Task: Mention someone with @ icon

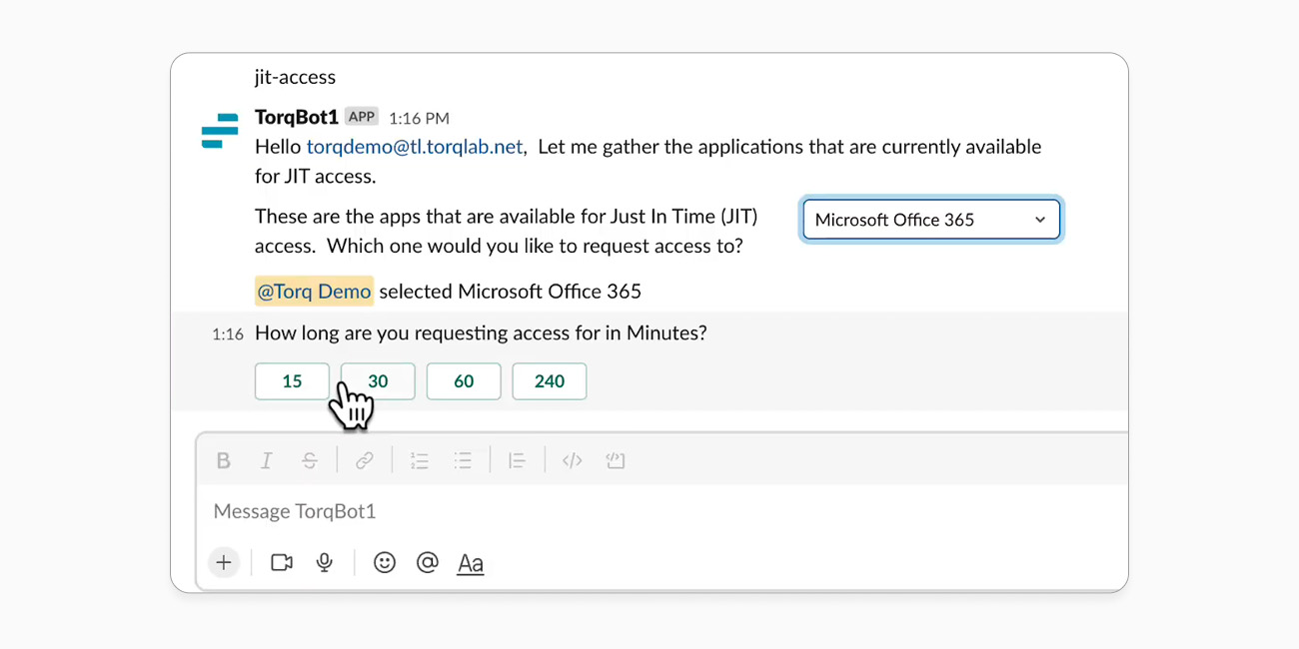Action: pos(428,563)
